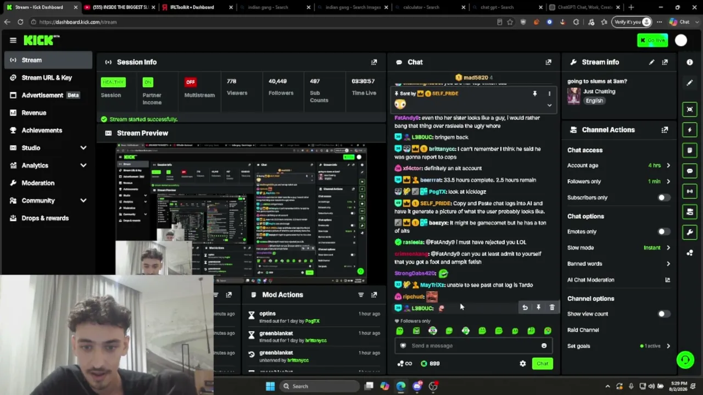Click the speech bubble icon in the right rail
Image resolution: width=703 pixels, height=395 pixels.
[690, 171]
